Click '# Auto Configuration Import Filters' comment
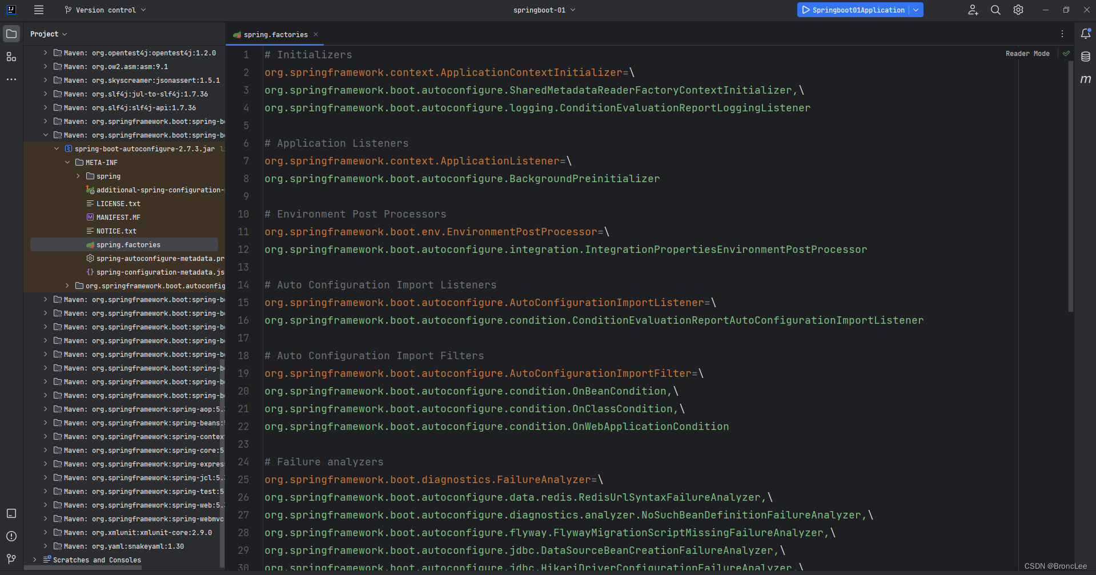The image size is (1096, 575). click(x=374, y=356)
